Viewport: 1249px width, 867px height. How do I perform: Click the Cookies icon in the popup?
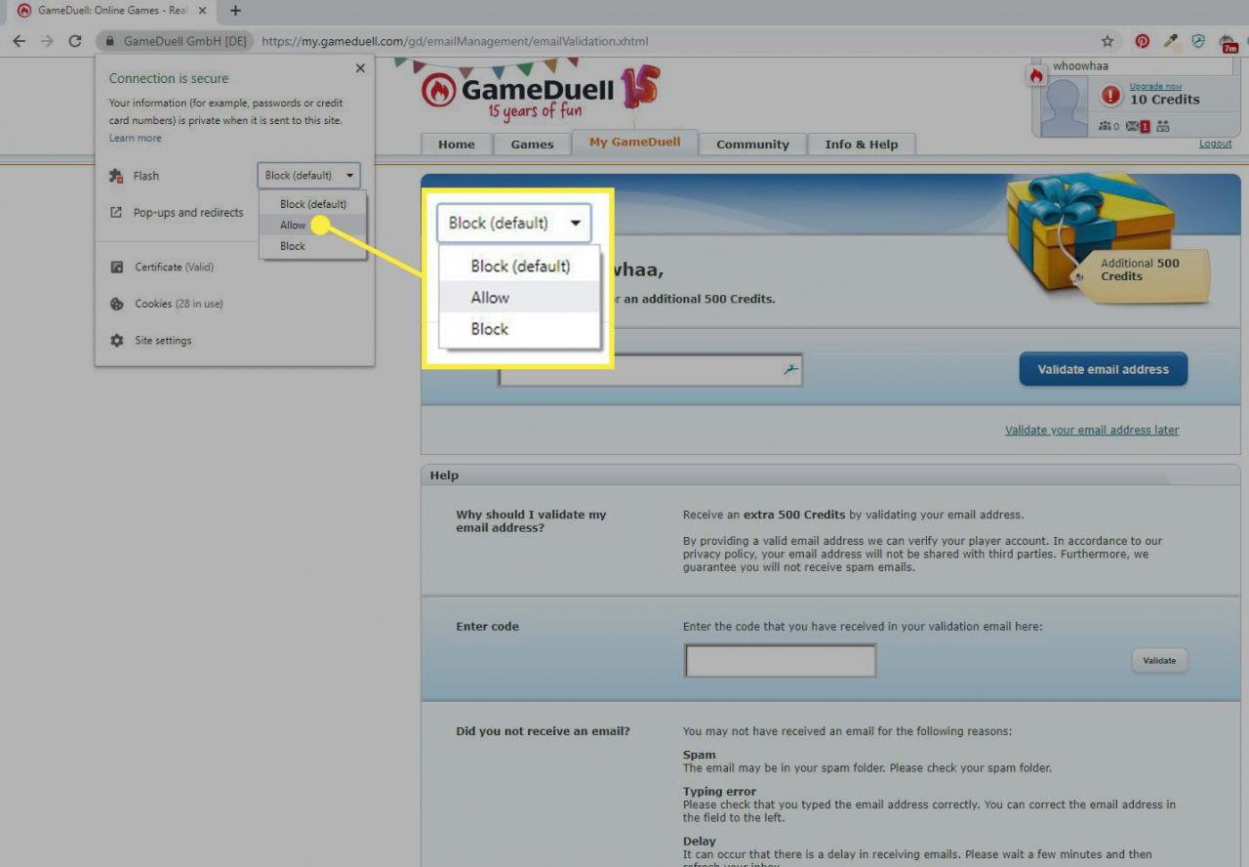tap(116, 304)
